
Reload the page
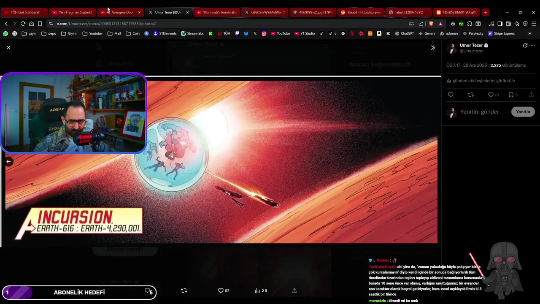[x=23, y=24]
